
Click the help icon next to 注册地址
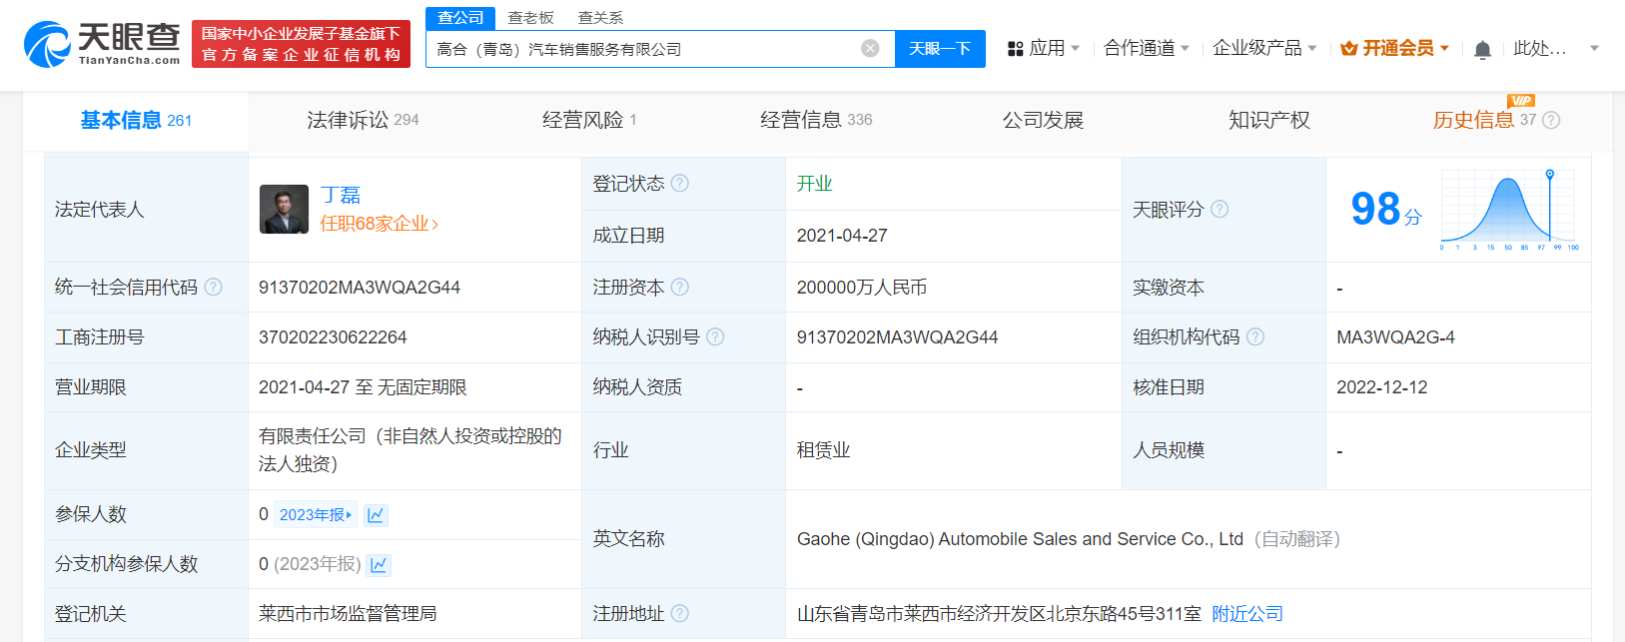point(680,613)
